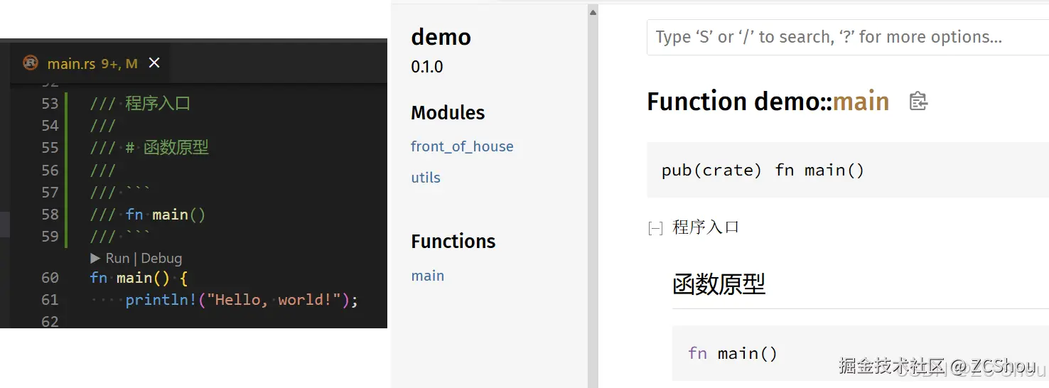The image size is (1049, 388).
Task: Click the 程序入口 description in docs
Action: point(706,227)
